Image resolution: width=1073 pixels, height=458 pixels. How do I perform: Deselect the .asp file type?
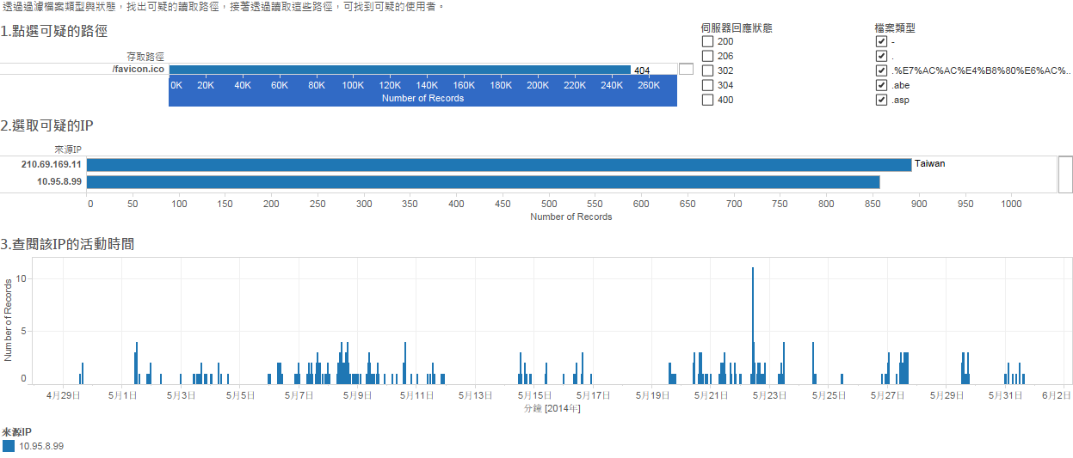coord(881,100)
